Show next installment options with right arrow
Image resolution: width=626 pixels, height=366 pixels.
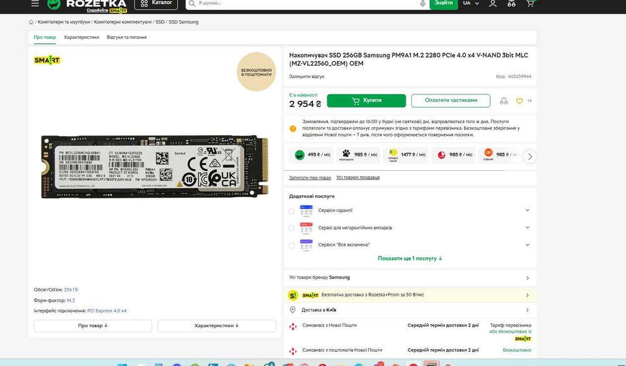[x=530, y=156]
